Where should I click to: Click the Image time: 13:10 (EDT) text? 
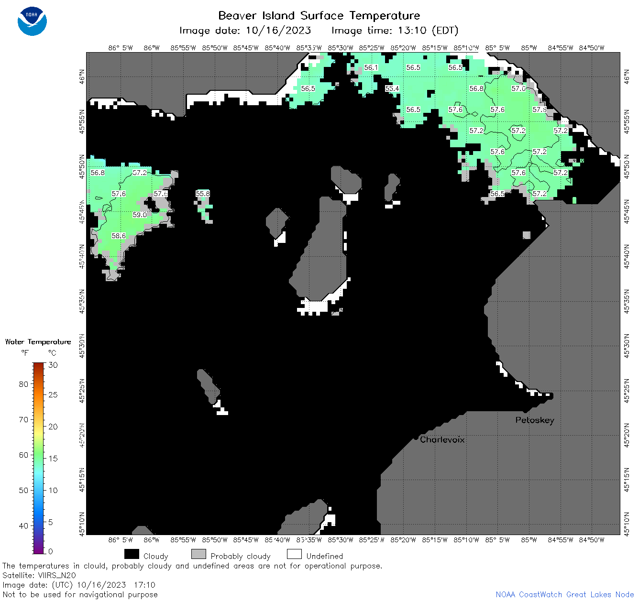coord(395,31)
